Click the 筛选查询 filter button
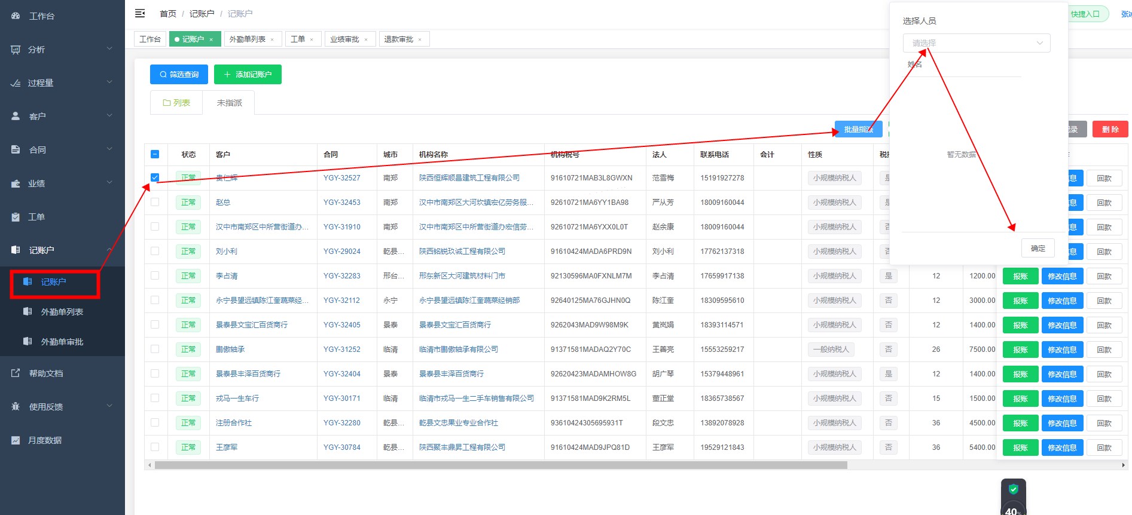This screenshot has height=515, width=1132. coord(179,75)
